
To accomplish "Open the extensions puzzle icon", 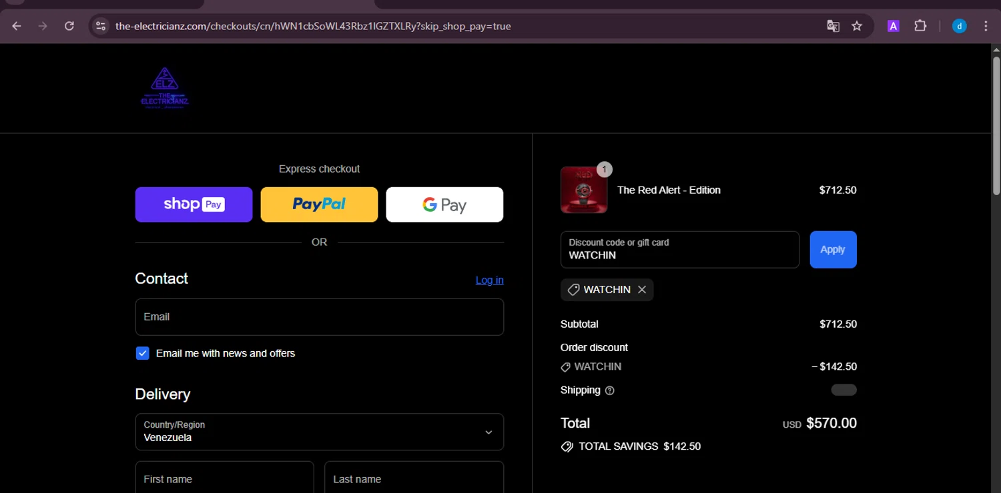I will 920,26.
